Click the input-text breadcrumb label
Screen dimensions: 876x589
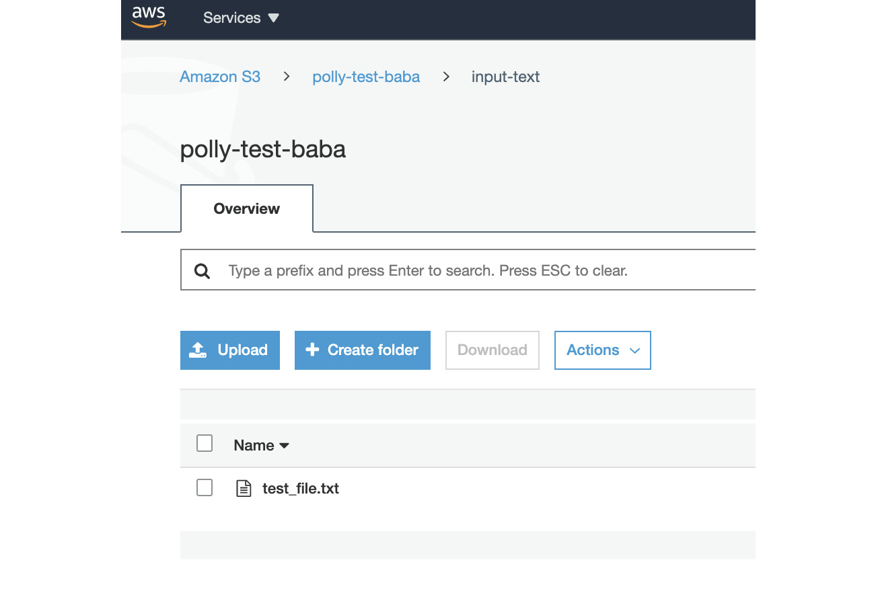click(x=506, y=77)
